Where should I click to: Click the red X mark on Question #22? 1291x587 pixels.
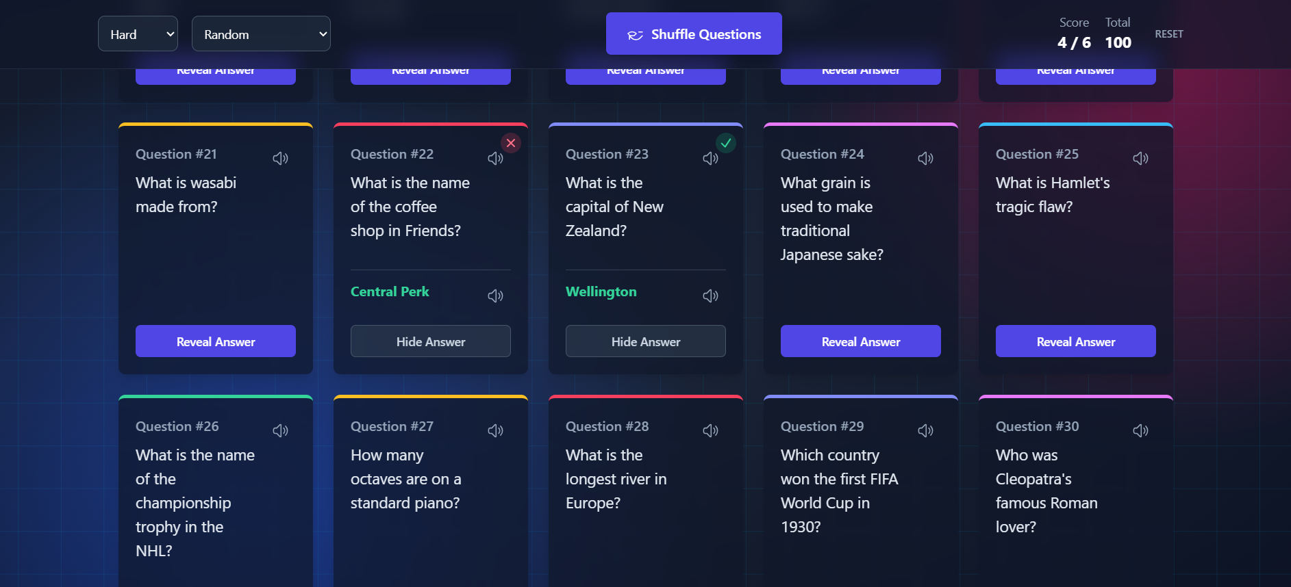[511, 143]
